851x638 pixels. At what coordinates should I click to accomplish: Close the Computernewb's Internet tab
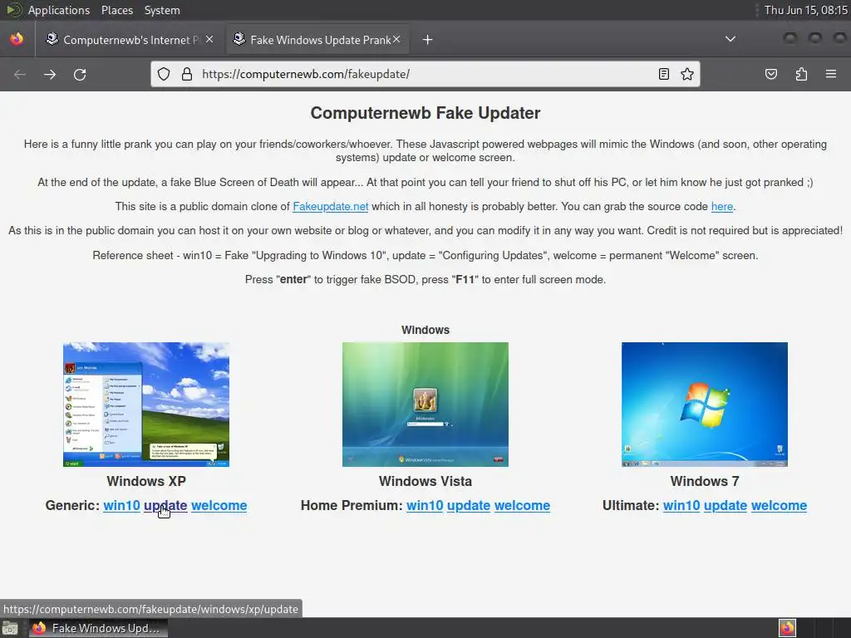click(209, 40)
